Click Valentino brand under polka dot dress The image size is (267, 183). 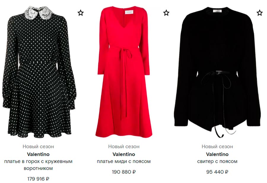38,154
